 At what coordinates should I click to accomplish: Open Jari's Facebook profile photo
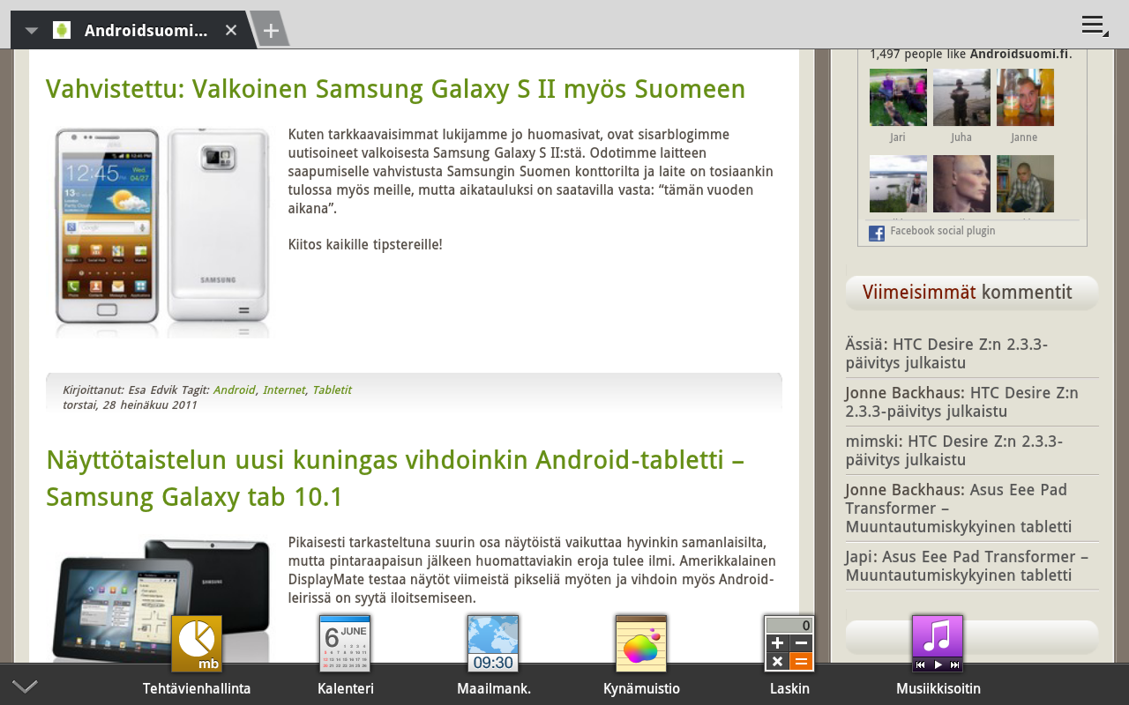898,98
